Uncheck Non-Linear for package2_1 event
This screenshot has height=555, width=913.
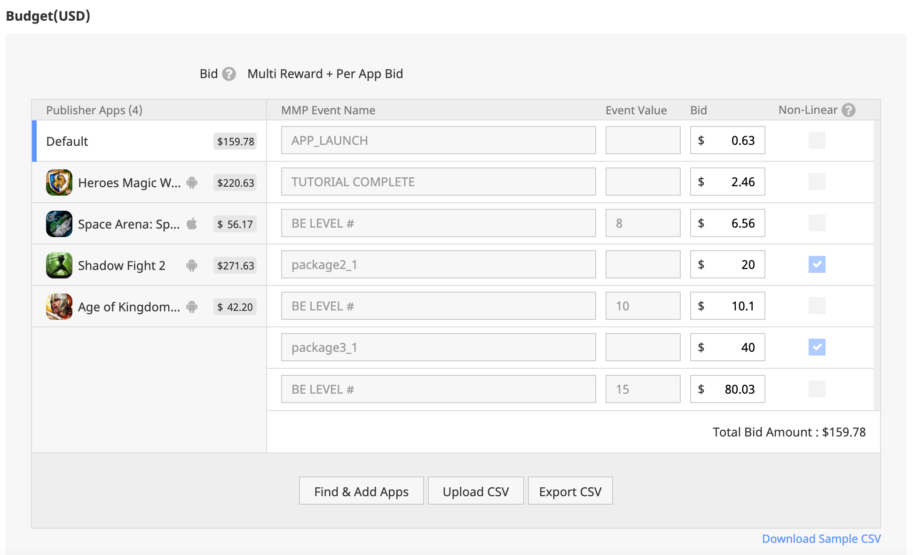(x=817, y=264)
